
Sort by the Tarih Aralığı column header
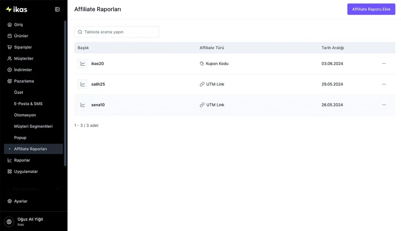[x=332, y=48]
